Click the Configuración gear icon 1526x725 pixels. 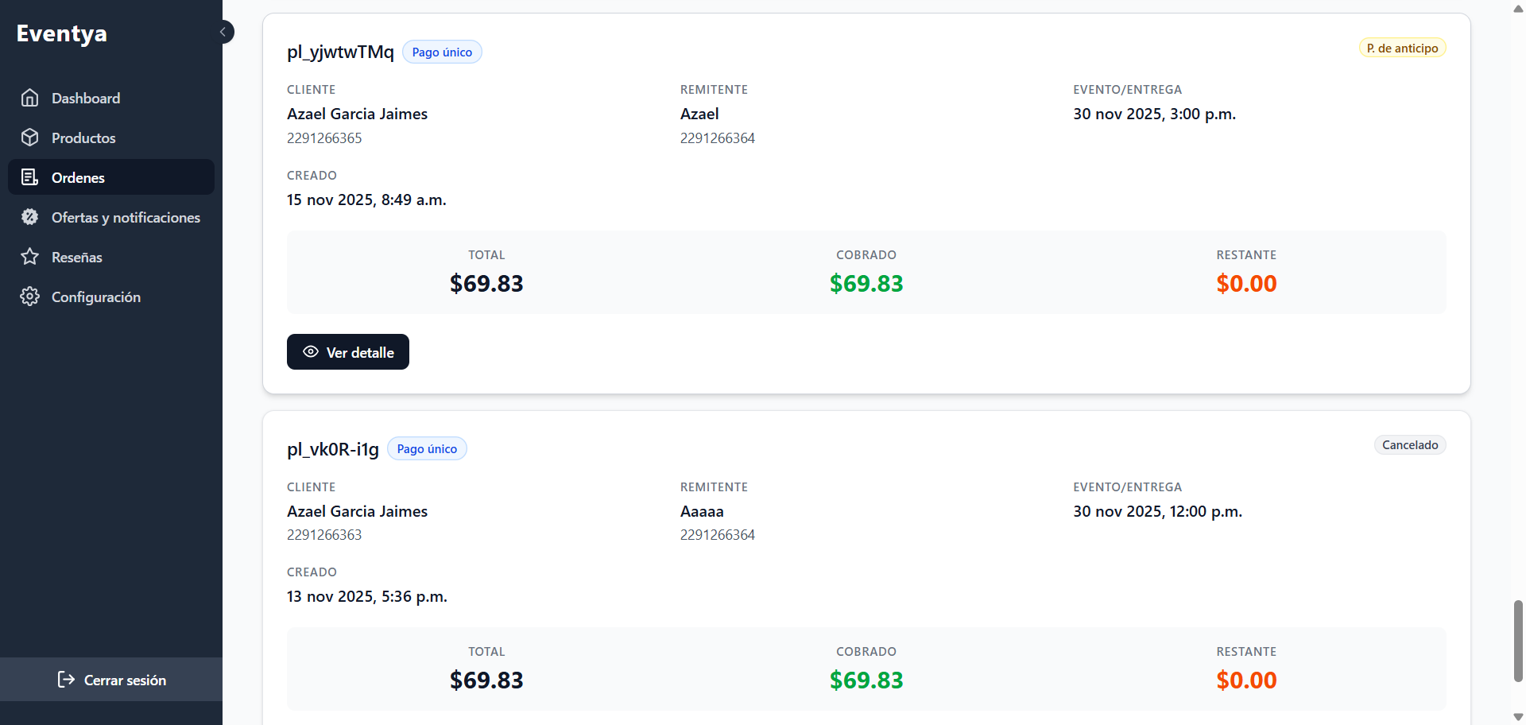[30, 297]
